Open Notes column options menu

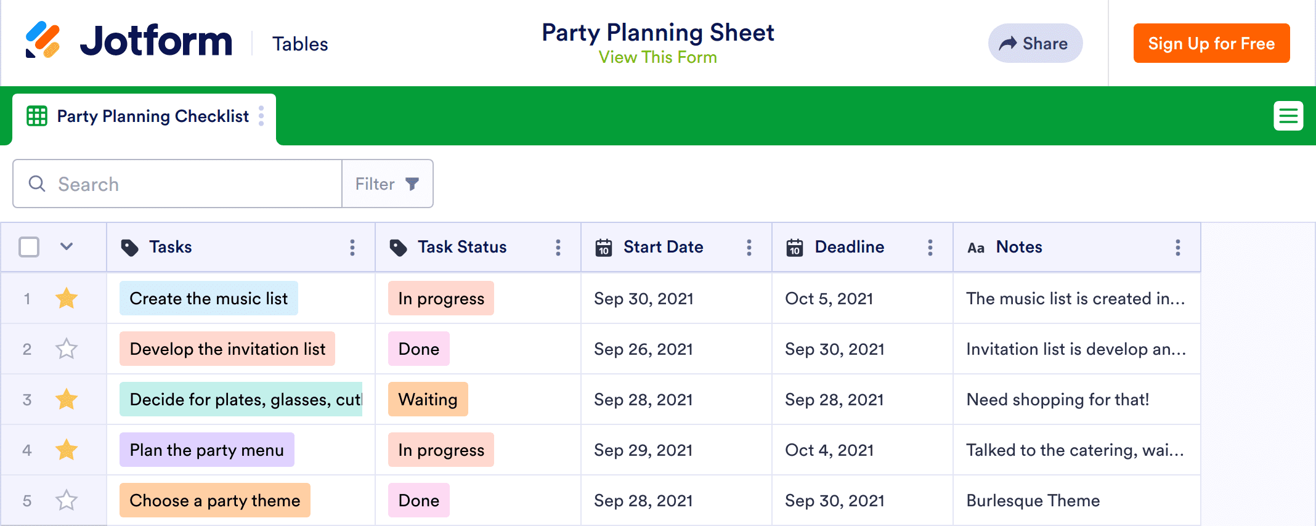pyautogui.click(x=1178, y=248)
